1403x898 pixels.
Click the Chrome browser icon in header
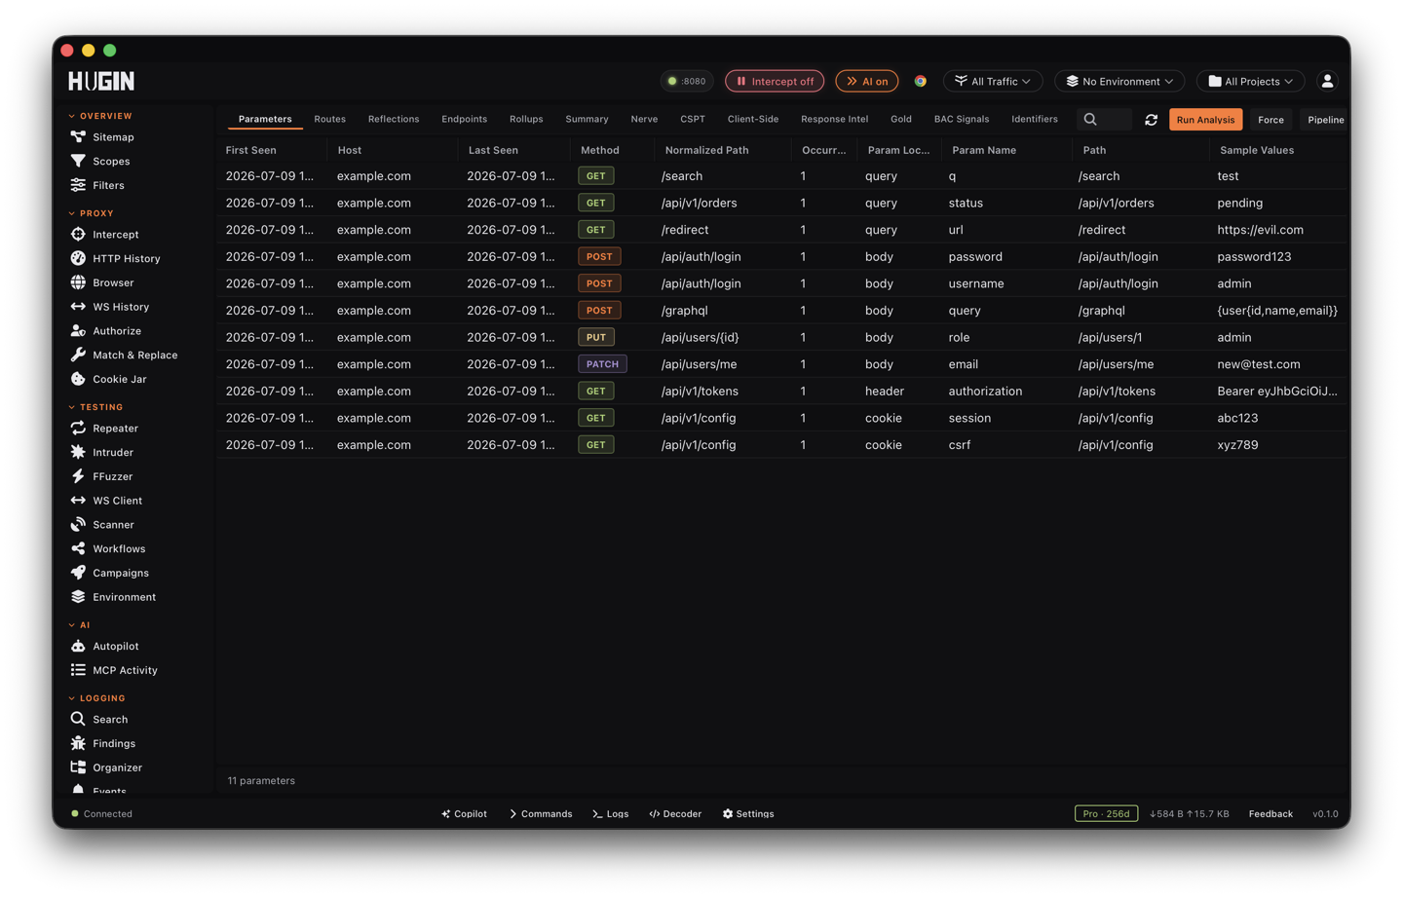point(920,81)
